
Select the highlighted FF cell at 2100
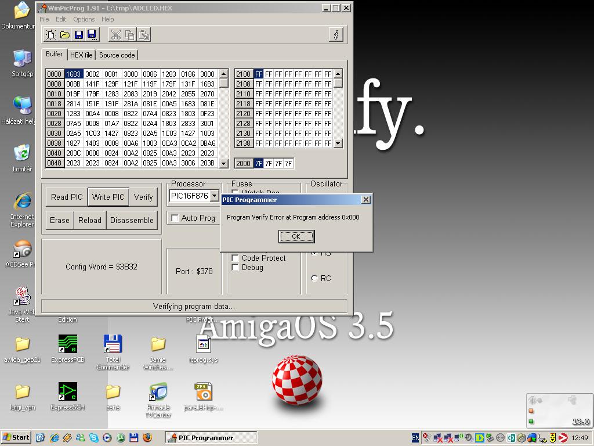tap(258, 74)
